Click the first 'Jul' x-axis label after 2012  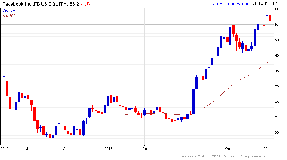tap(26, 149)
